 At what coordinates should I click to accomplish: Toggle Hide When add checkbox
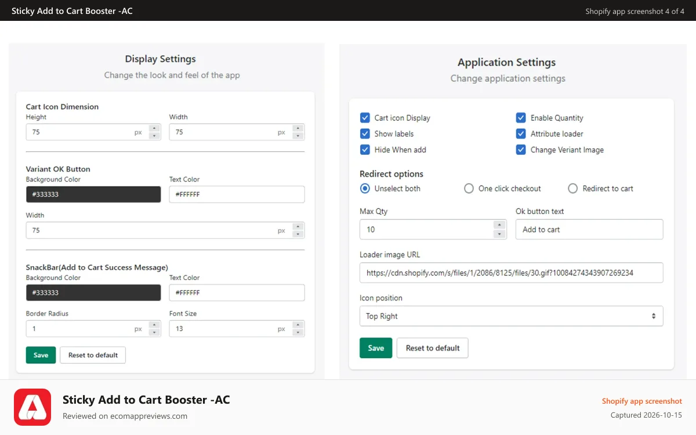pyautogui.click(x=365, y=150)
